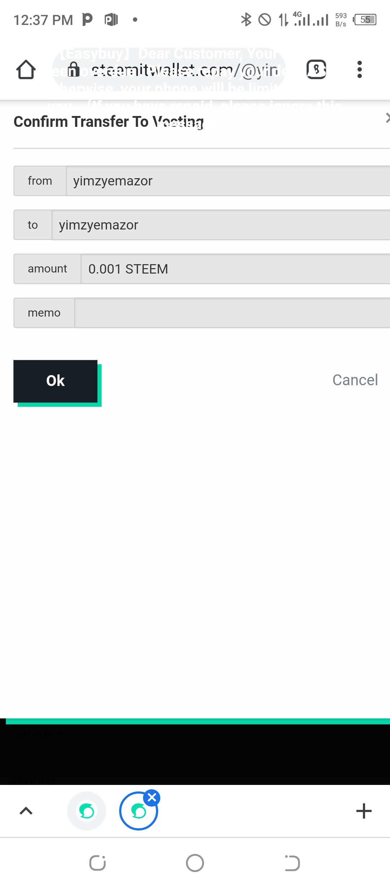Switch to the first Steemit tab thumbnail
The height and width of the screenshot is (889, 390).
click(x=87, y=811)
